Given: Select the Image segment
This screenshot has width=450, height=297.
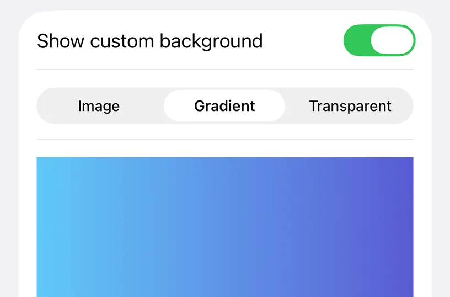Looking at the screenshot, I should point(99,106).
